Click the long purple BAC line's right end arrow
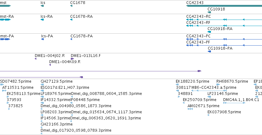 (x=200, y=71)
